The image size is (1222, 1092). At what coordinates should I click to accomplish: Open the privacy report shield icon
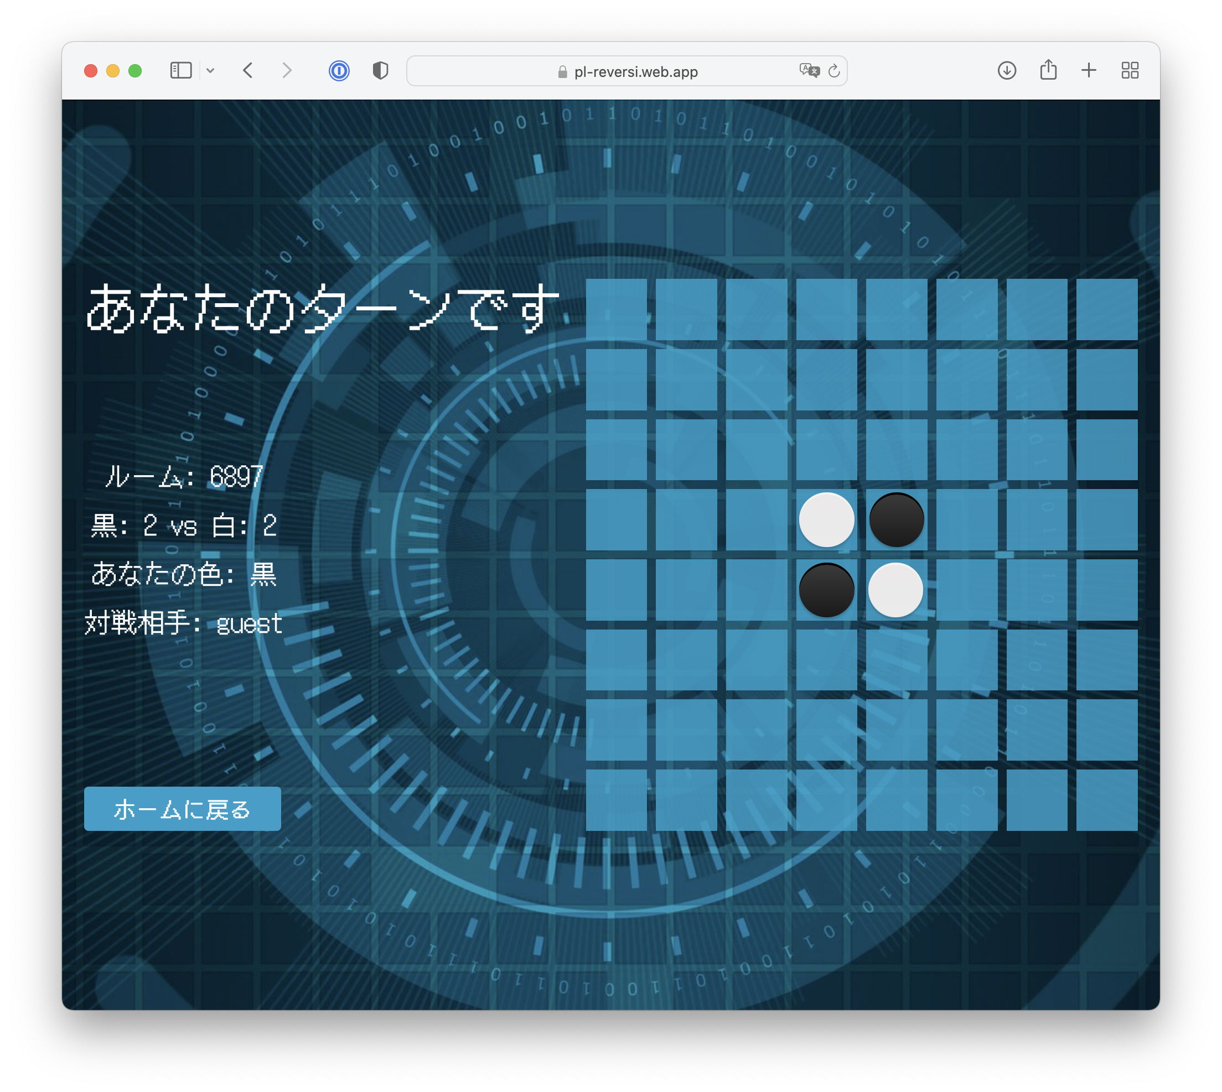point(380,71)
